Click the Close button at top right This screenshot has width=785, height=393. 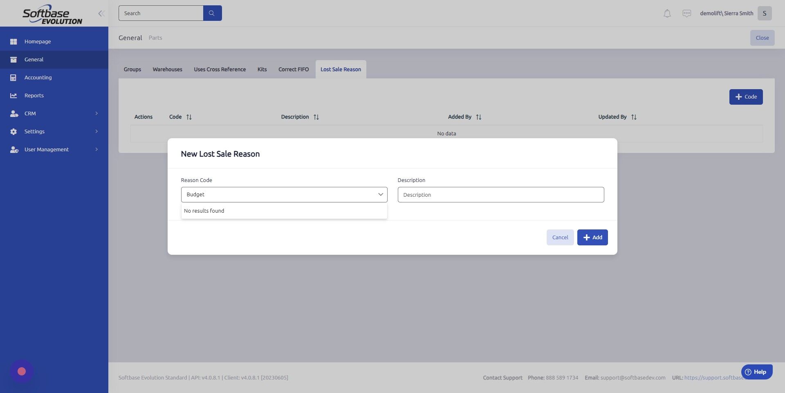click(762, 38)
